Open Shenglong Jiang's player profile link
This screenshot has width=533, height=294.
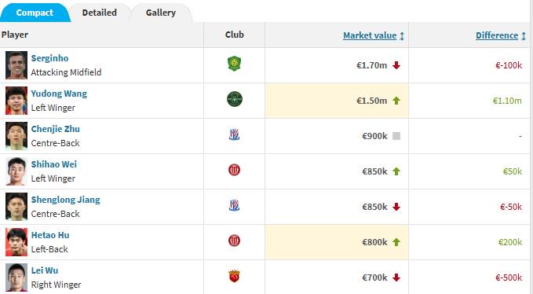click(66, 200)
